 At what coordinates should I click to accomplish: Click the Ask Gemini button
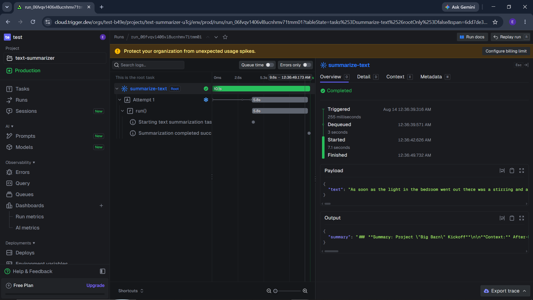[460, 7]
